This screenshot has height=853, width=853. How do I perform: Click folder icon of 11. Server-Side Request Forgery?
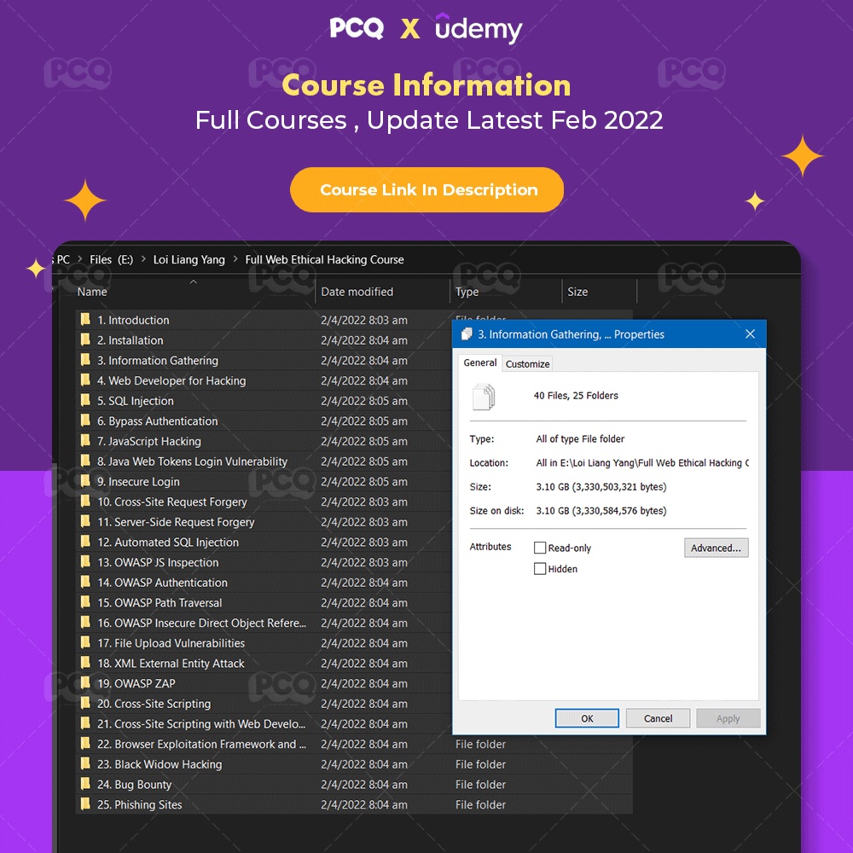coord(85,521)
